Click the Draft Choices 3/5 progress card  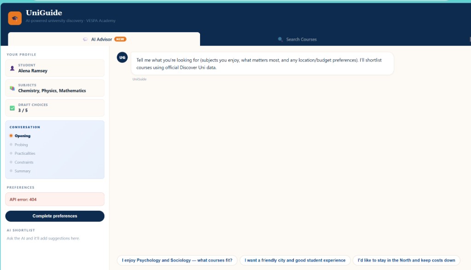click(55, 107)
